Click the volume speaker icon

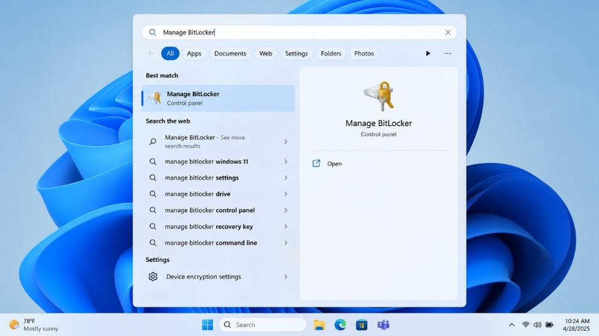coord(537,325)
